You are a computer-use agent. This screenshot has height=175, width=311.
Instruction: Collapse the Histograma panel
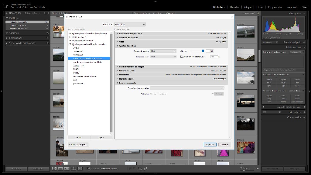coord(304,13)
